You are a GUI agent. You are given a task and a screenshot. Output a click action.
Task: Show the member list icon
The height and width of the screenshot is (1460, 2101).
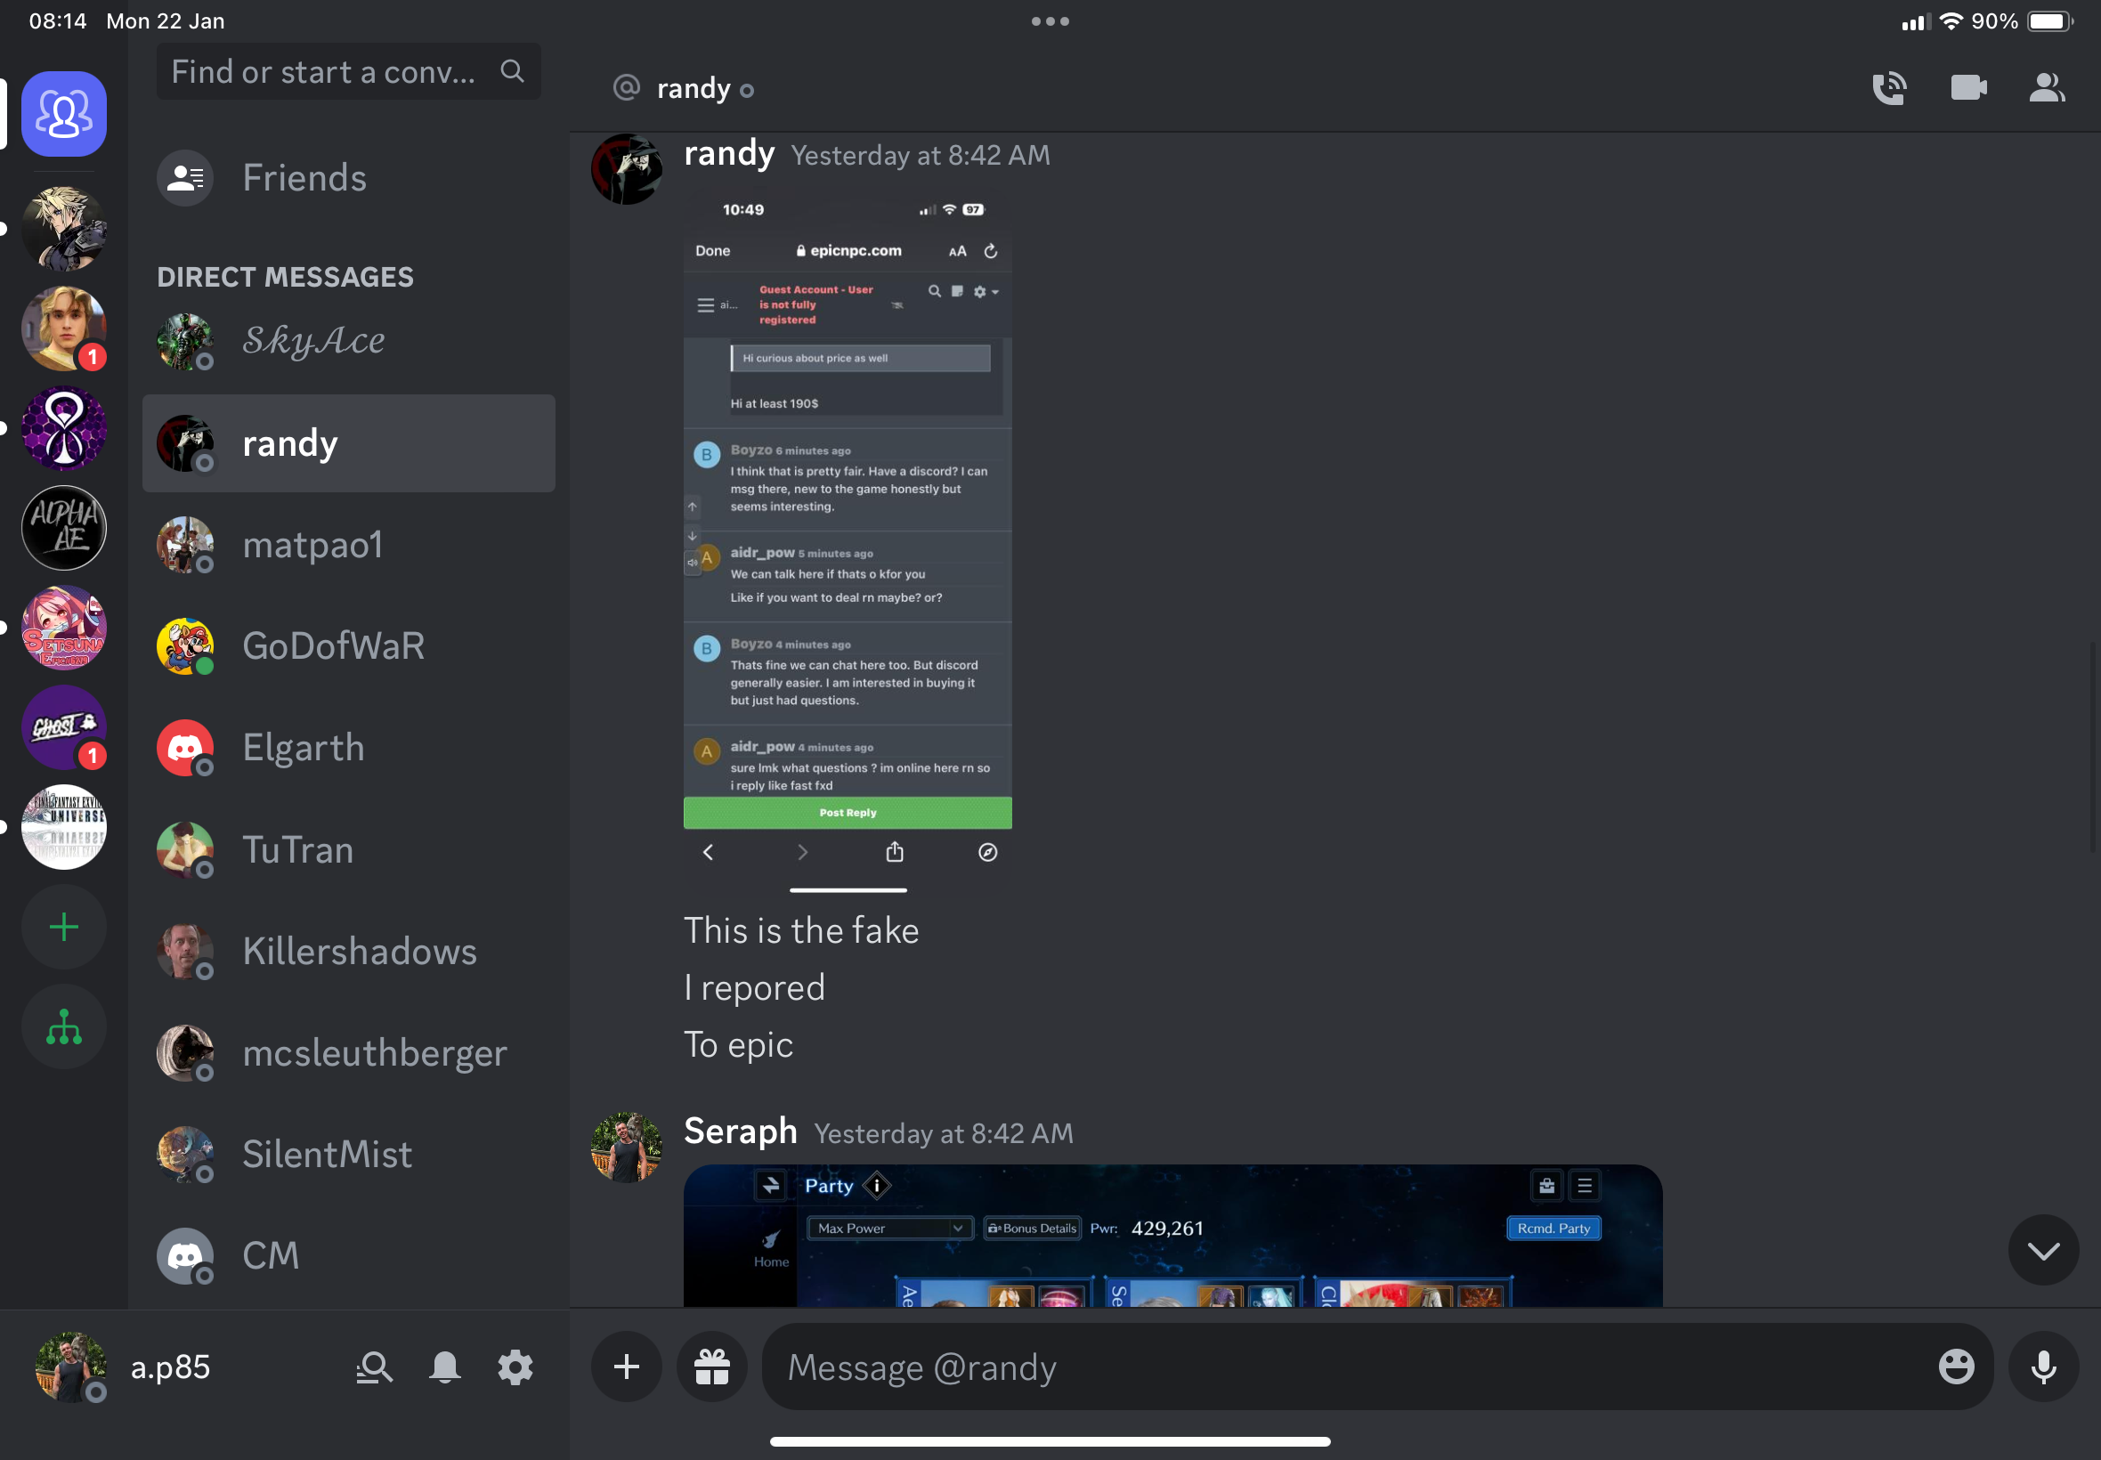point(2046,89)
